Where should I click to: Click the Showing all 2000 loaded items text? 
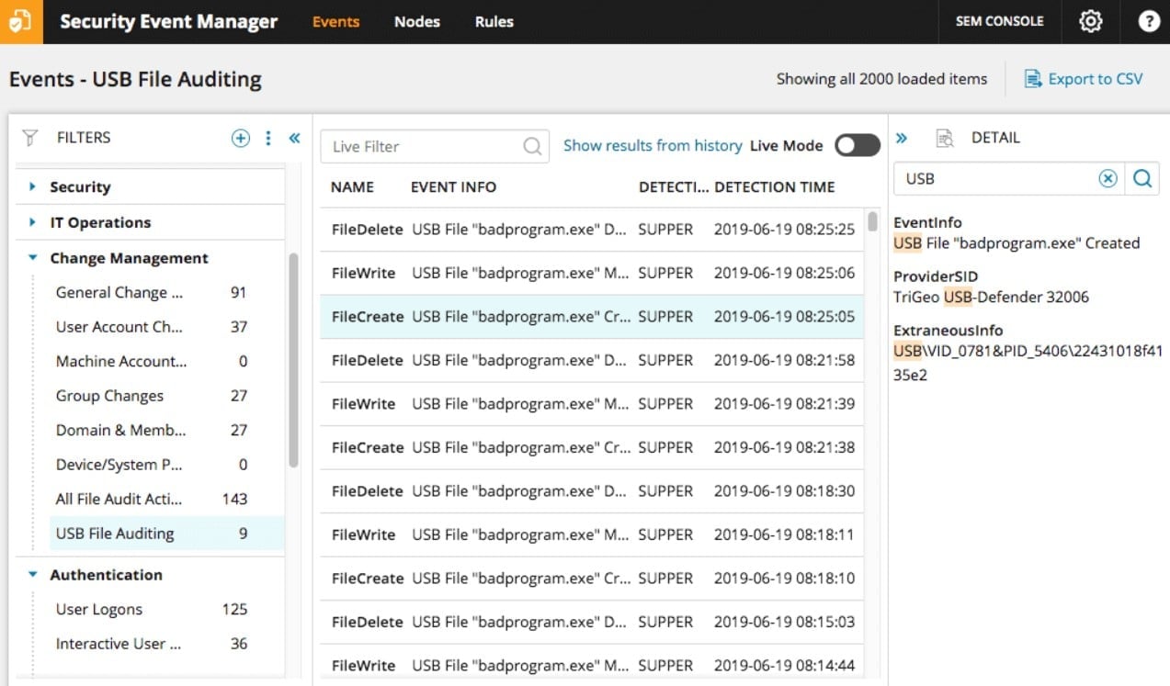click(881, 79)
